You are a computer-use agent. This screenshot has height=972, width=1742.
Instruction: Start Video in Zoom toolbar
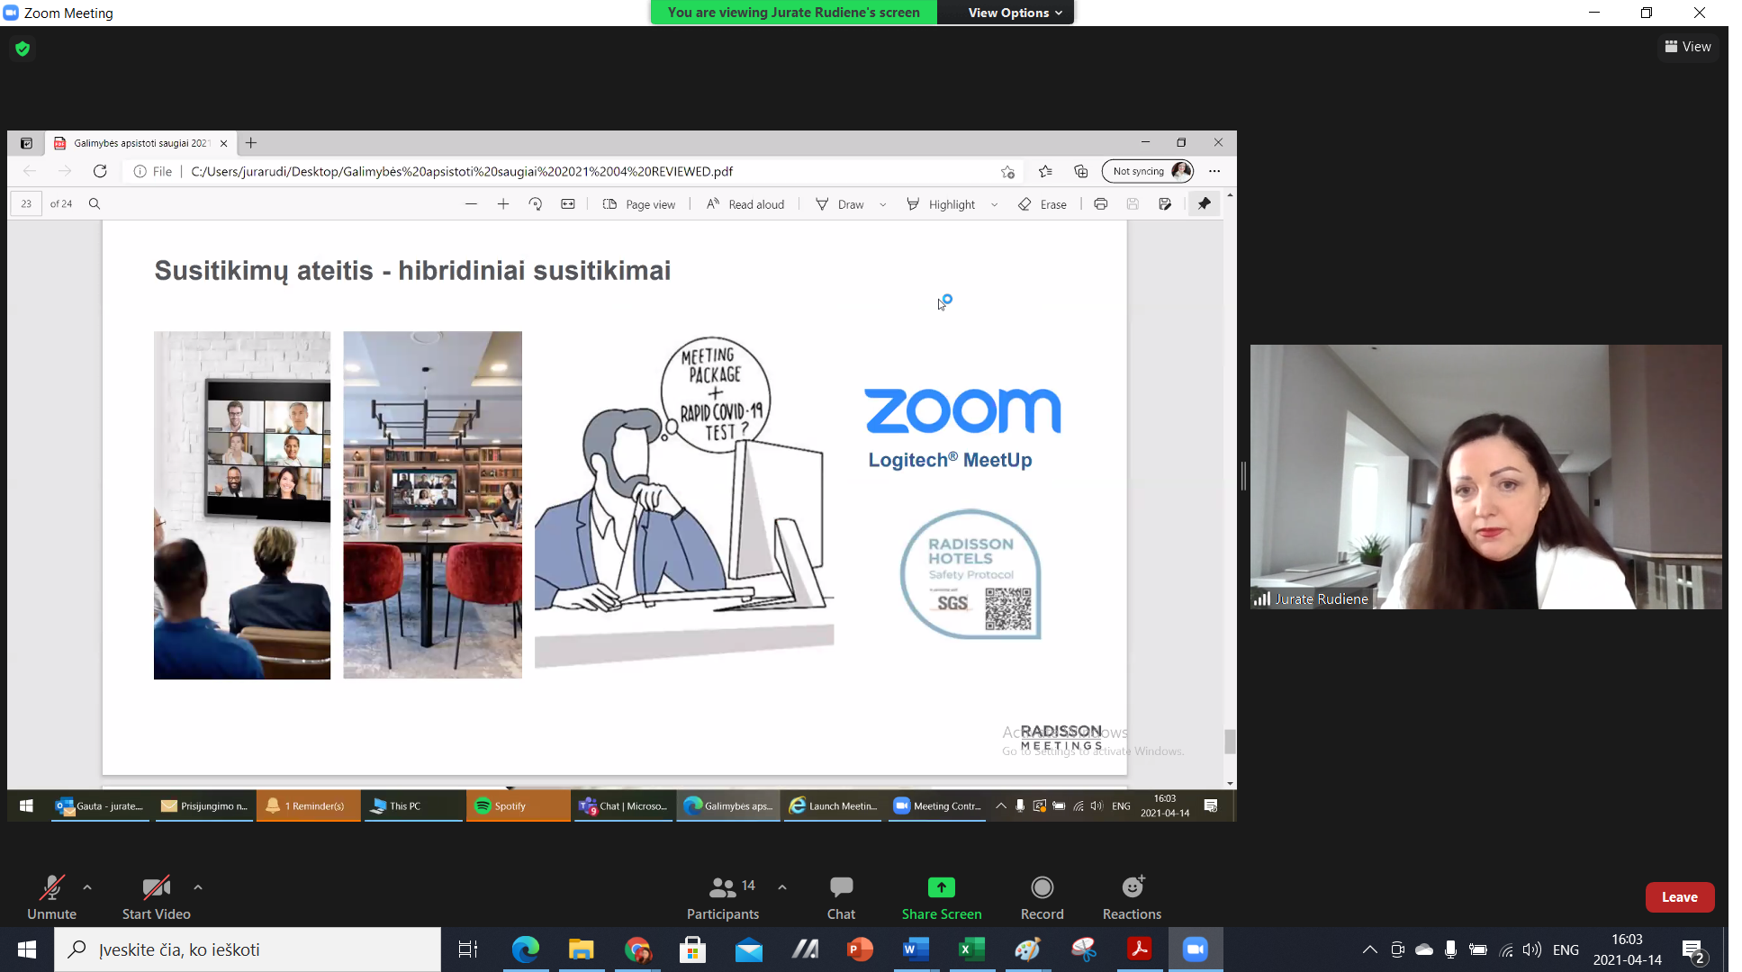point(156,897)
